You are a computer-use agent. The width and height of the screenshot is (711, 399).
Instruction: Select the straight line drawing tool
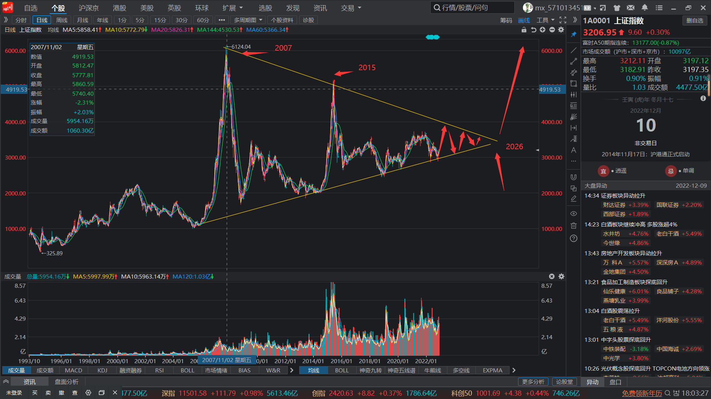tap(574, 50)
